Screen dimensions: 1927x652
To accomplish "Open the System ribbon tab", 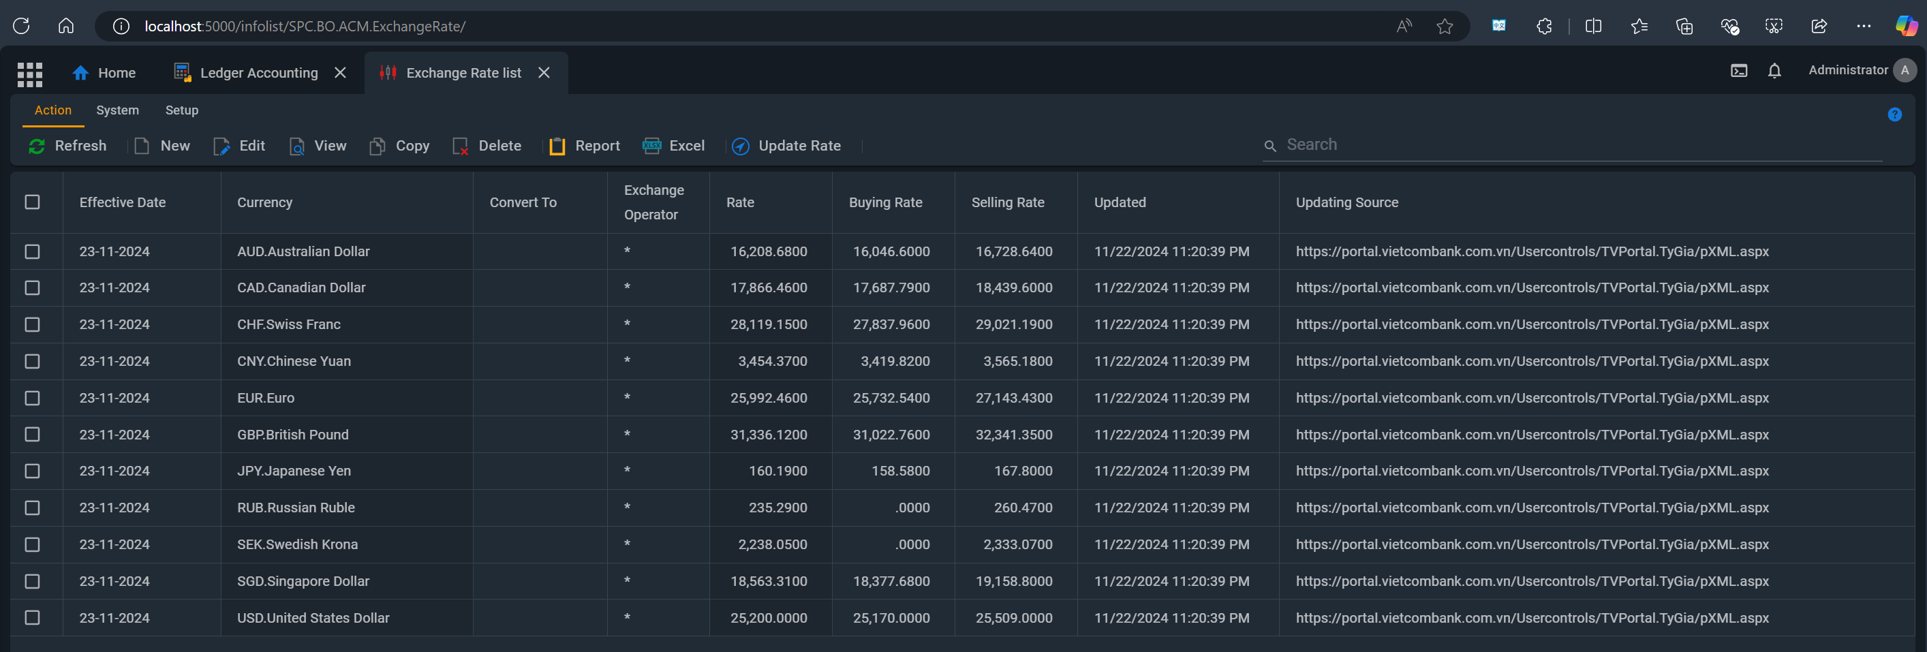I will coord(117,110).
